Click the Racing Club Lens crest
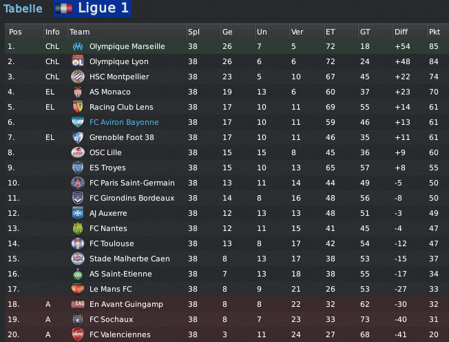 coord(78,107)
